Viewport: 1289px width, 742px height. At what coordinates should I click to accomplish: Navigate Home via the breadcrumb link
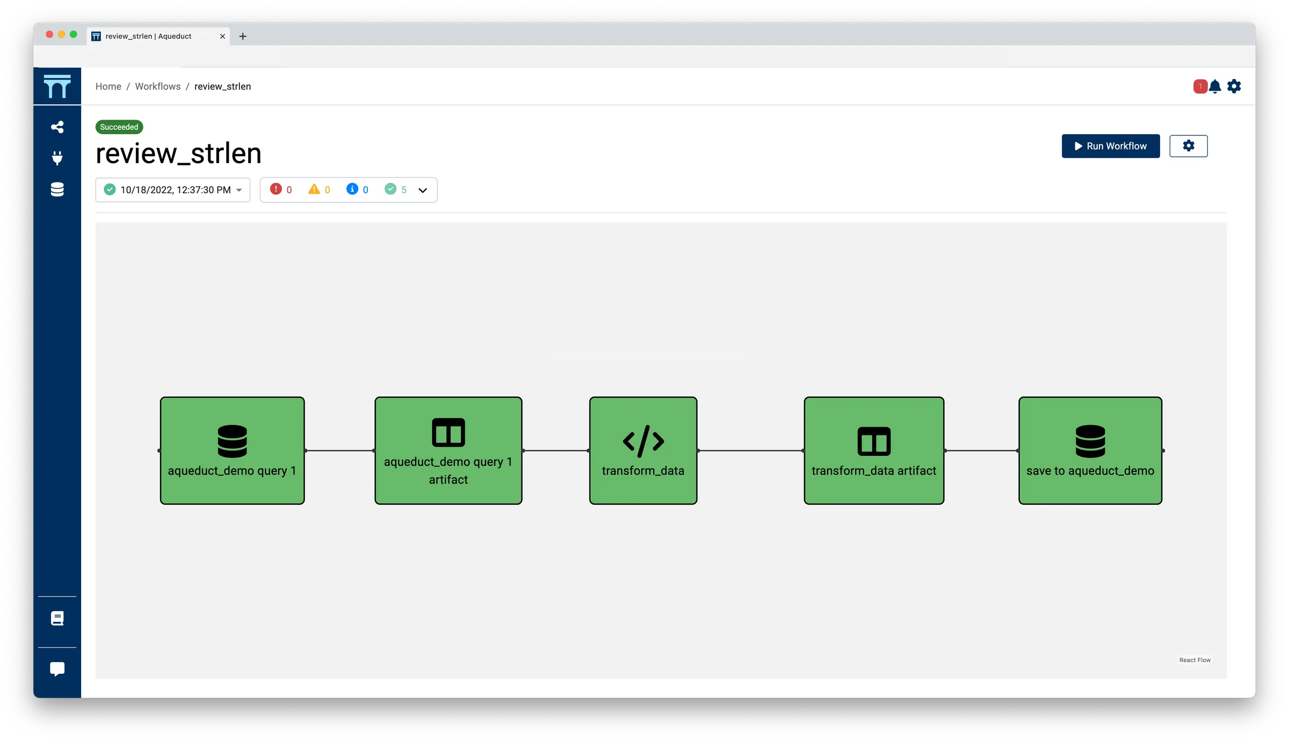tap(108, 86)
